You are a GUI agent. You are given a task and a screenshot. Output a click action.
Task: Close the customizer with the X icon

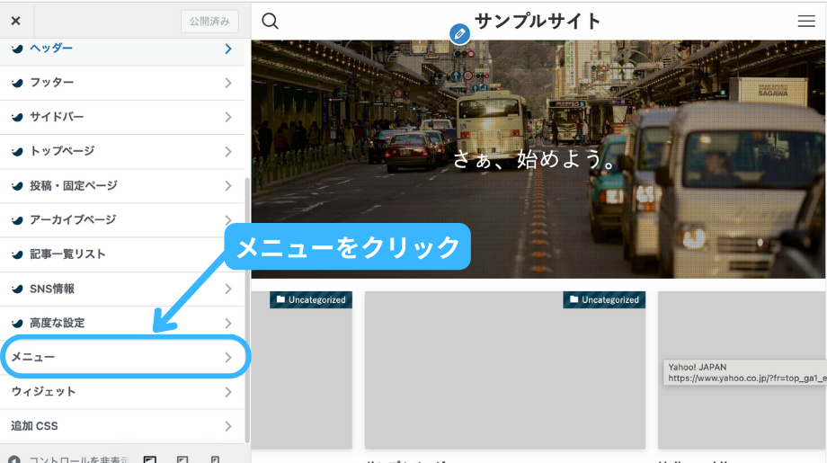point(16,21)
